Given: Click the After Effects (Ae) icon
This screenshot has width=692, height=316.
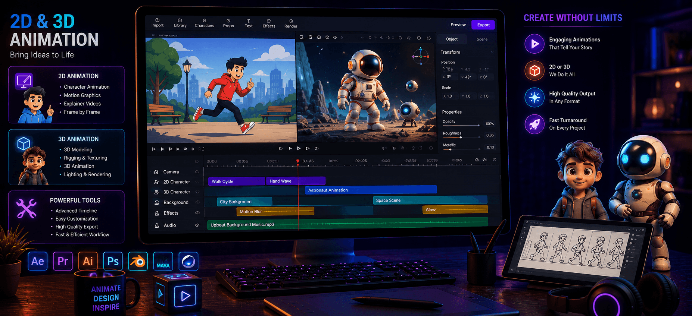Looking at the screenshot, I should [x=38, y=261].
